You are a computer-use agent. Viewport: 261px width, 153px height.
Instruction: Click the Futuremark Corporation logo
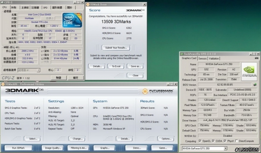pos(158,91)
